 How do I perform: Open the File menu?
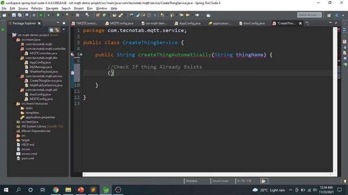(x=4, y=9)
